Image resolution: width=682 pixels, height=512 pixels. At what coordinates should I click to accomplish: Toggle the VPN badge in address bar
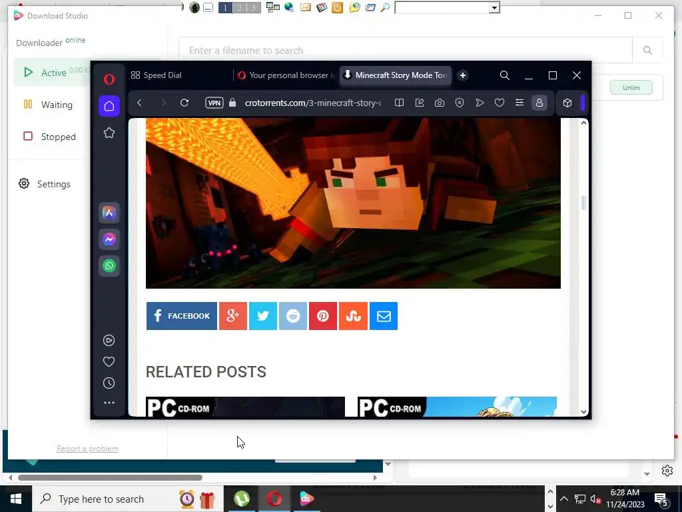click(214, 103)
